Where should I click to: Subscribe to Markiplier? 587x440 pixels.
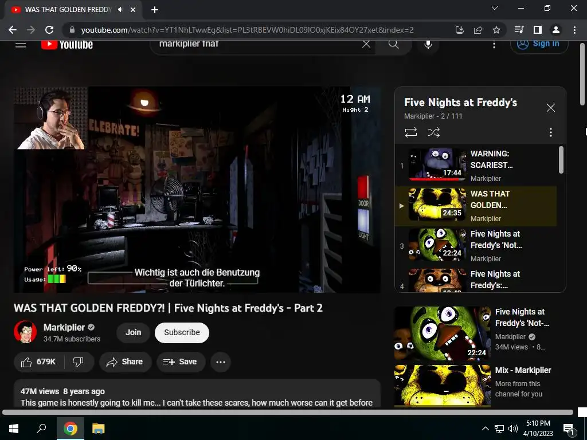(182, 333)
